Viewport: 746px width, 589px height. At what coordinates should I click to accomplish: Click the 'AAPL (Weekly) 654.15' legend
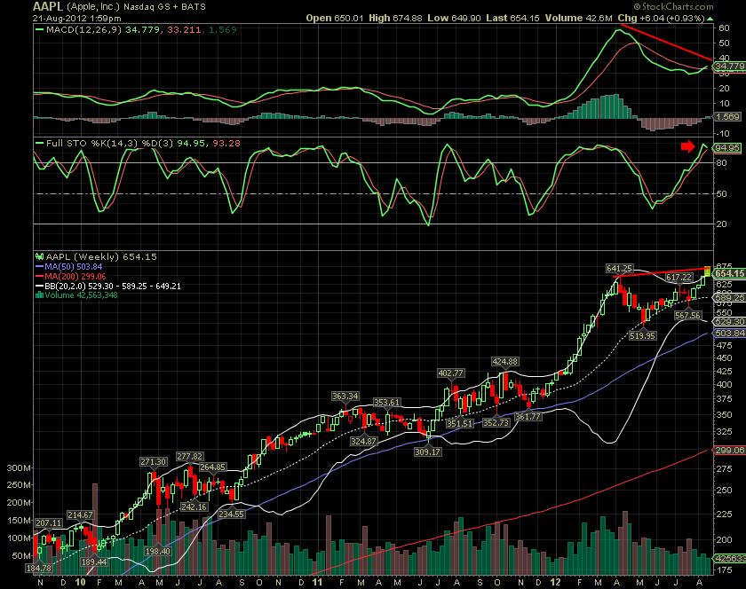tap(101, 256)
